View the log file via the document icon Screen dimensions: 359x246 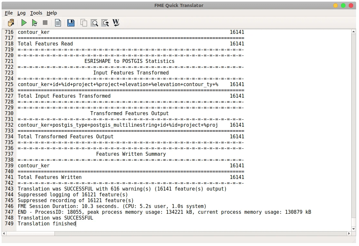point(58,23)
